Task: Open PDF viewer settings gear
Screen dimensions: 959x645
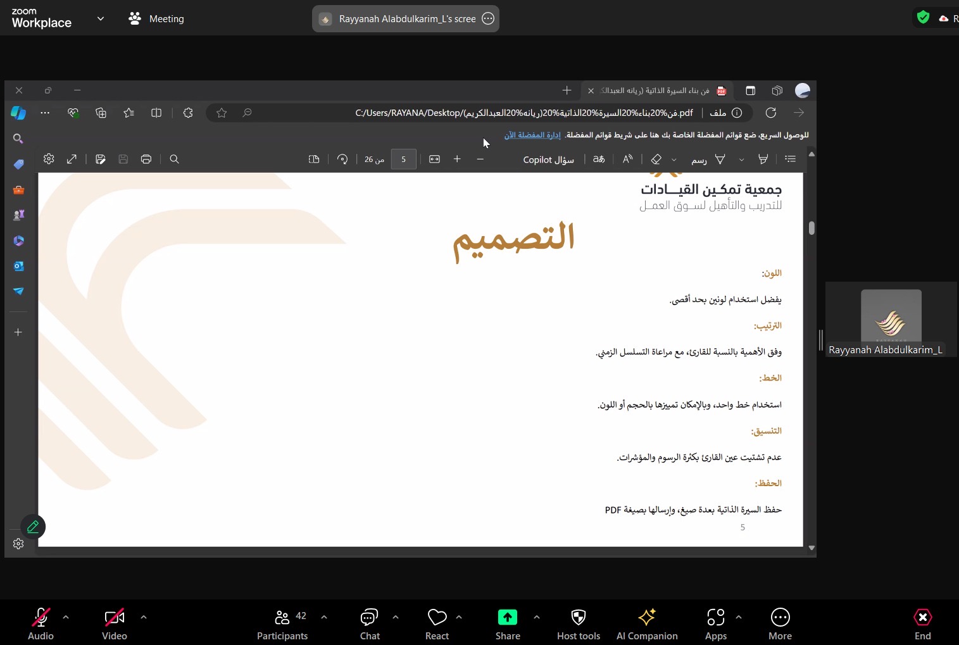Action: pos(49,159)
